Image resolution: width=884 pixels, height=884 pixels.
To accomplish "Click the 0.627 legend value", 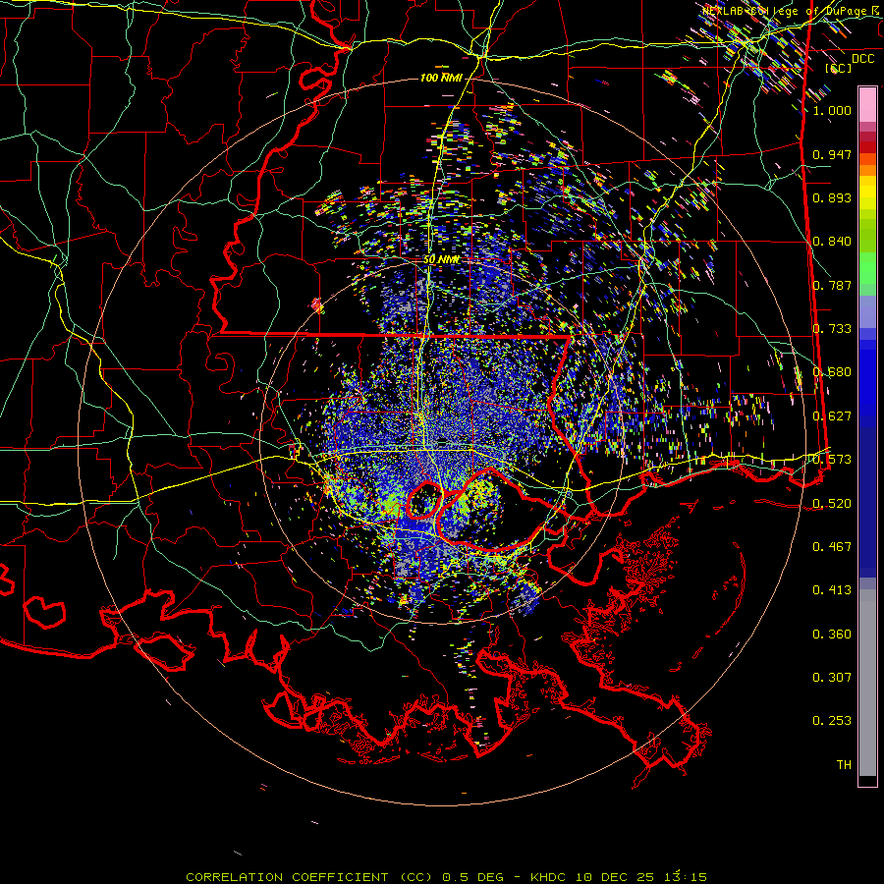I will click(x=832, y=416).
